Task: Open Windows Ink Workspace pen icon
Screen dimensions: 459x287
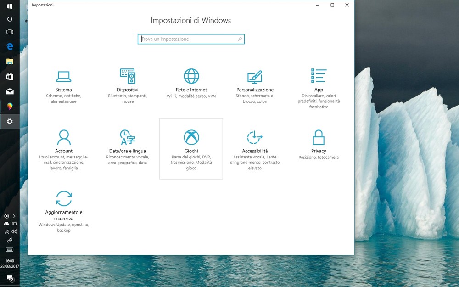Action: 10,240
